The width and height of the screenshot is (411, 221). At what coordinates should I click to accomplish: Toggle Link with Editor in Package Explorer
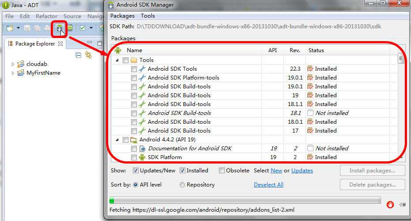coord(88,55)
